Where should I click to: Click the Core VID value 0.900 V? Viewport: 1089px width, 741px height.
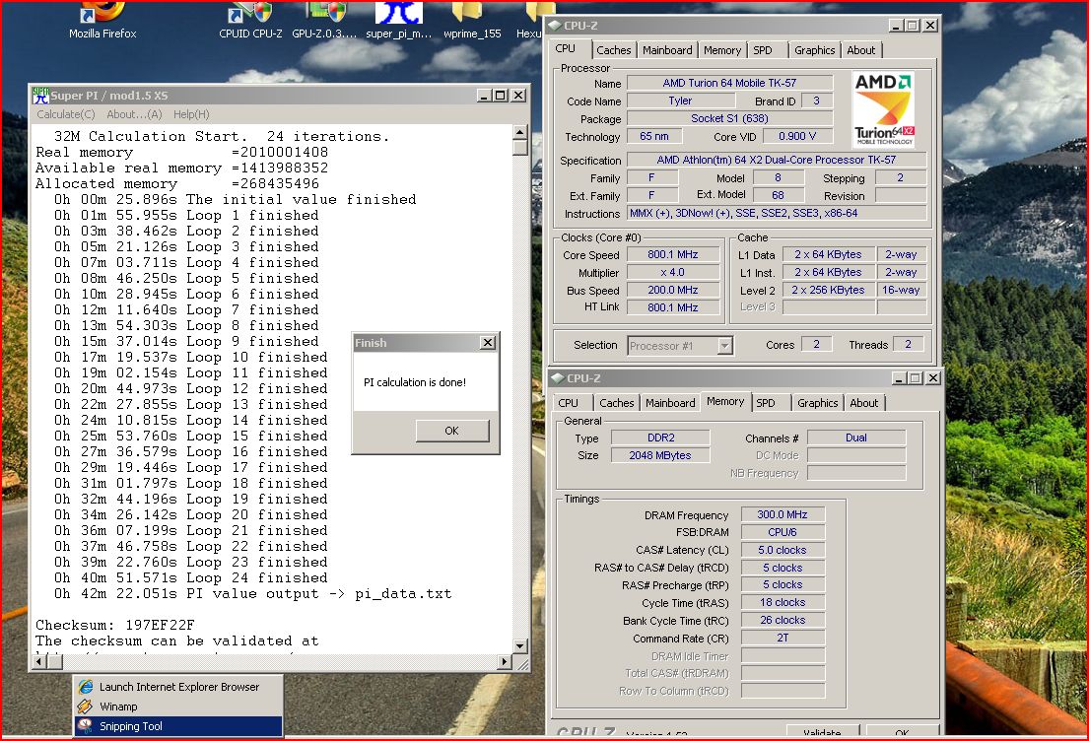click(x=797, y=136)
